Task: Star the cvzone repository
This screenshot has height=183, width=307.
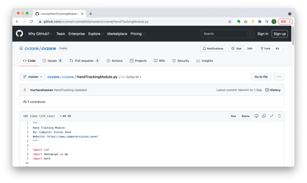Action: pyautogui.click(x=237, y=48)
